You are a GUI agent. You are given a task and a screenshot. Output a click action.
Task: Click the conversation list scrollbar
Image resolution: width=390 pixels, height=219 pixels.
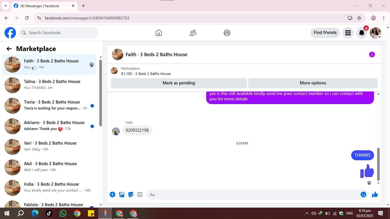coord(100,93)
